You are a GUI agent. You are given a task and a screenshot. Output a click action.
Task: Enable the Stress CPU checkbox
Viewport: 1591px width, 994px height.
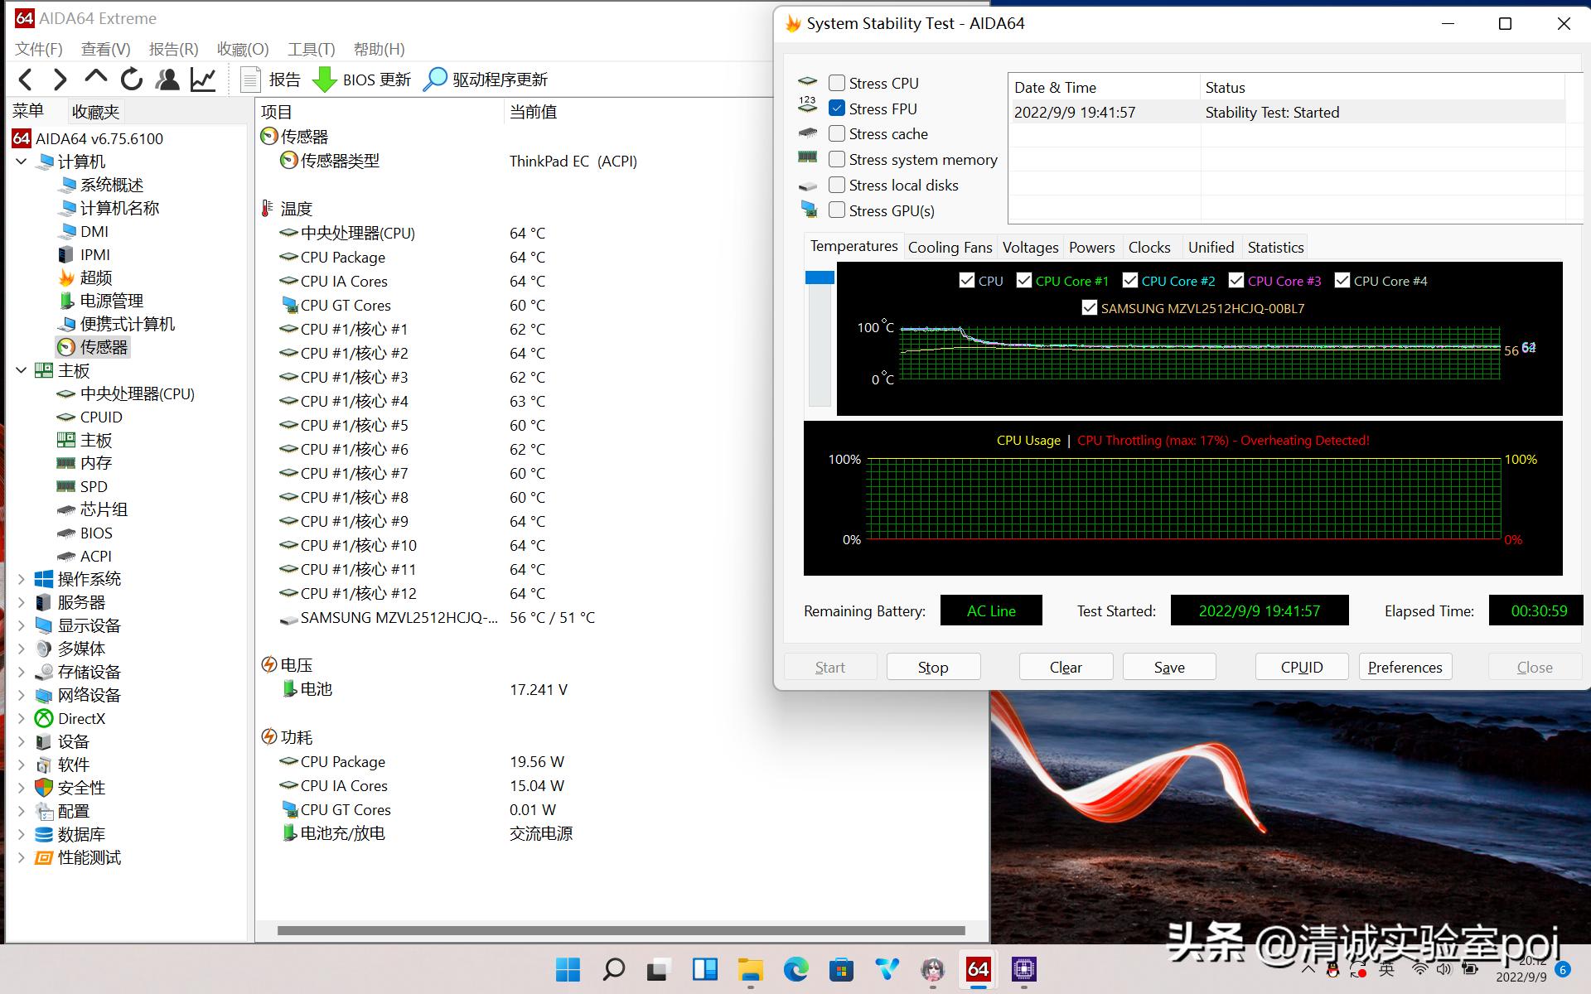(837, 82)
